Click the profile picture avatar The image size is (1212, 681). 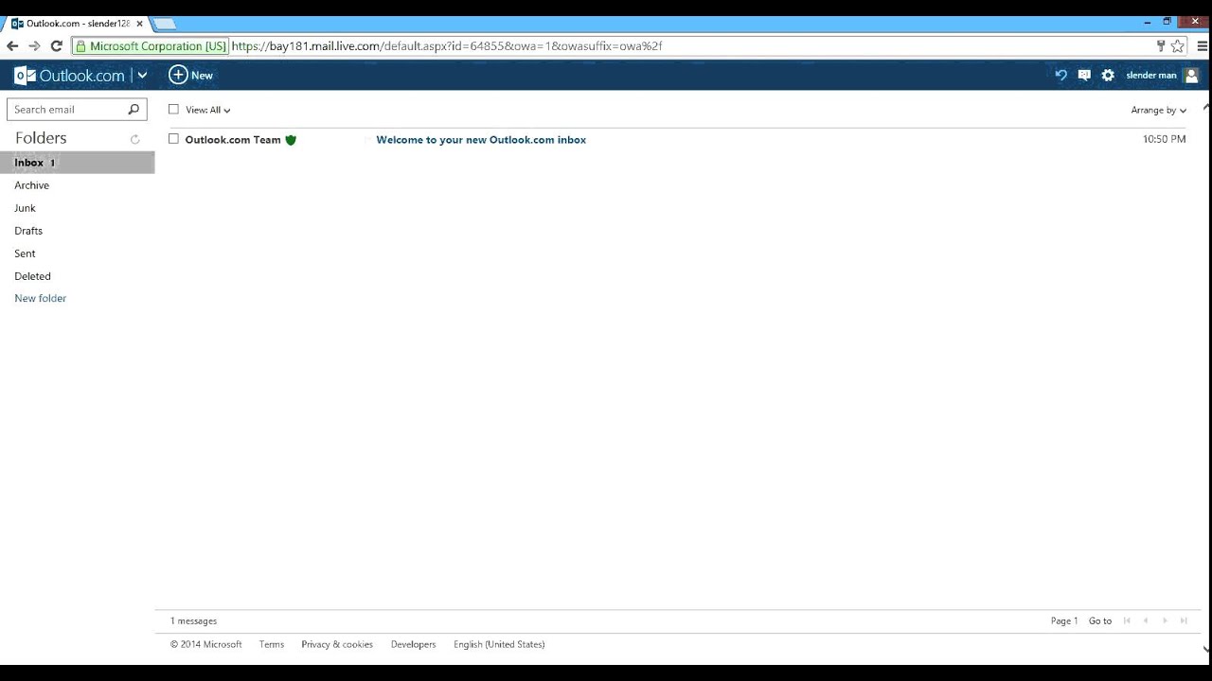pyautogui.click(x=1191, y=76)
